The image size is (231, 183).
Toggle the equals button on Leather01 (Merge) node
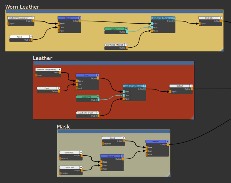click(x=144, y=86)
